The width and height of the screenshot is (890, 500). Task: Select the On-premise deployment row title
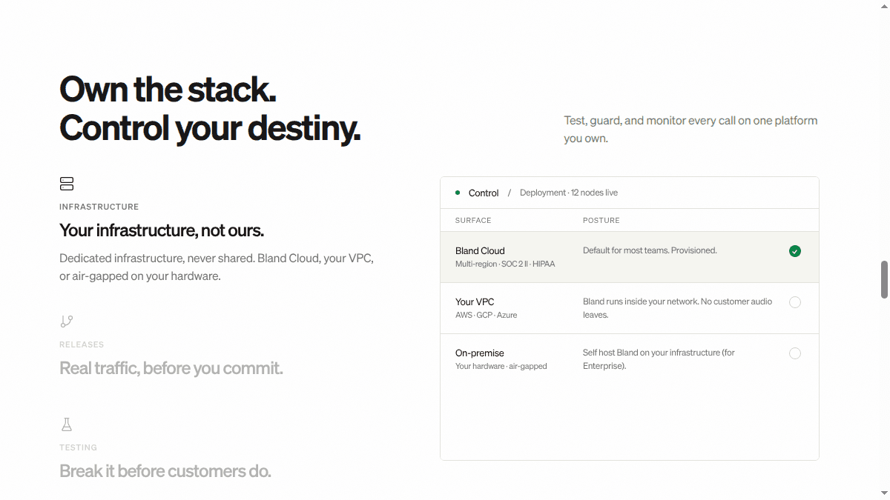(480, 353)
